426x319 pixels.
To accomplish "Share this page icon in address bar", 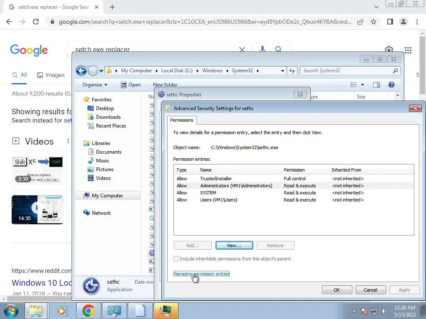I will (x=360, y=22).
